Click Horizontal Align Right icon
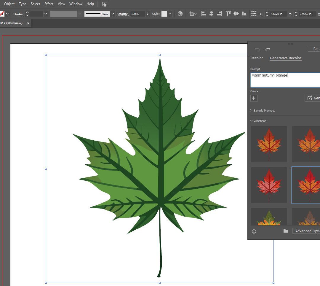This screenshot has width=320, height=286. pyautogui.click(x=219, y=14)
